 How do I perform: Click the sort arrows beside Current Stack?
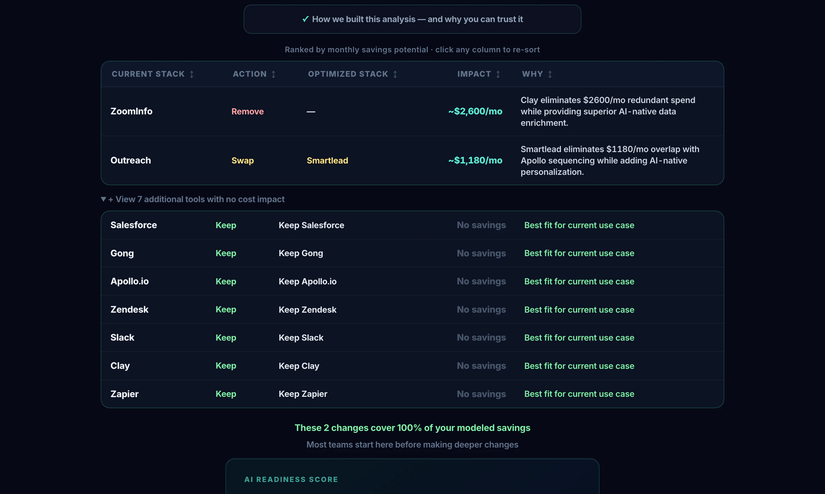[192, 74]
